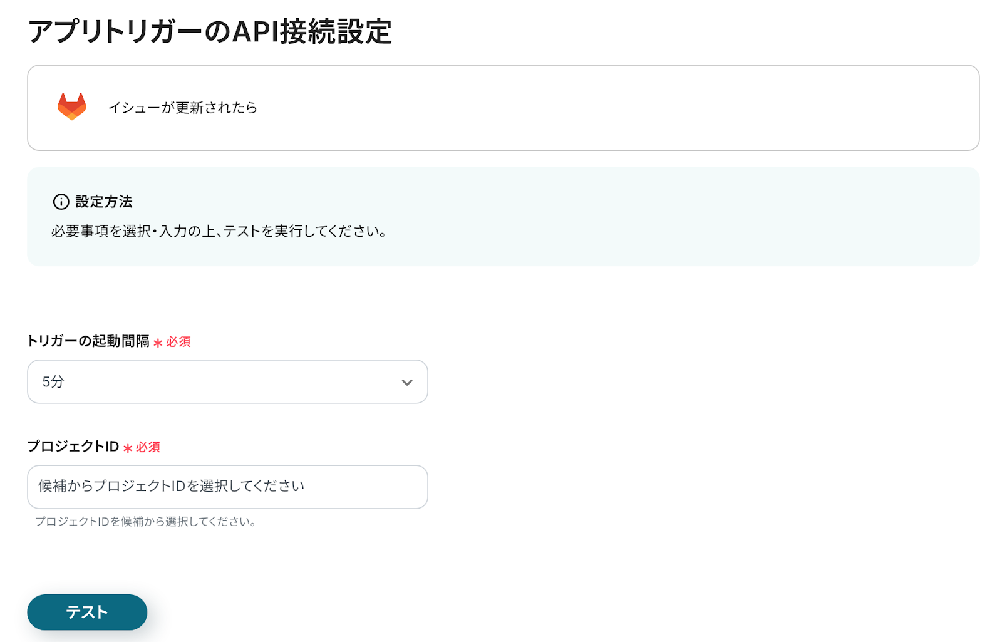This screenshot has height=642, width=1002.
Task: Click the 必須 badge next to トリガーの起動間隔
Action: point(178,342)
